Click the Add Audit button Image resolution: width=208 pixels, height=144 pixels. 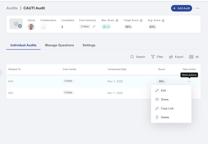(x=181, y=8)
